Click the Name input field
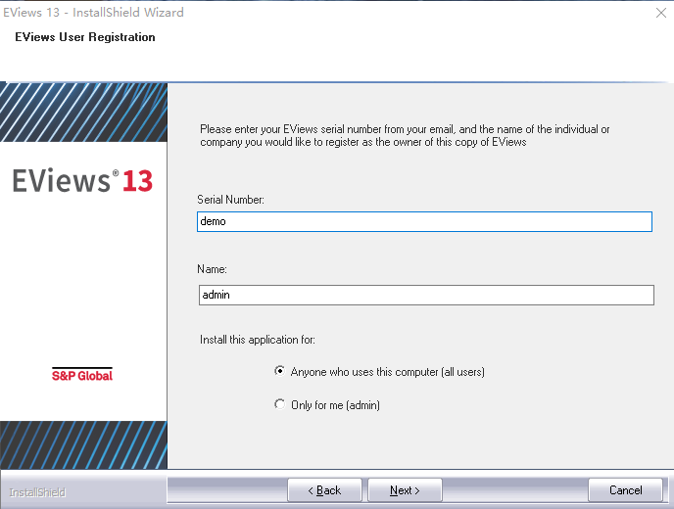 click(426, 295)
